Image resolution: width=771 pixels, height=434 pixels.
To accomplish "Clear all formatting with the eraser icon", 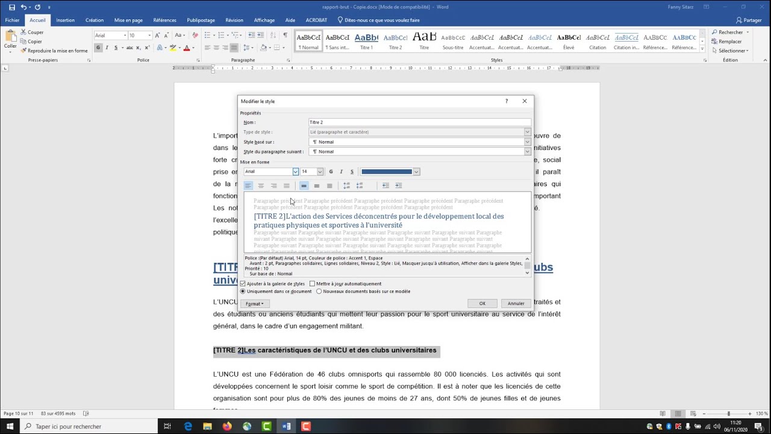I will pyautogui.click(x=195, y=36).
